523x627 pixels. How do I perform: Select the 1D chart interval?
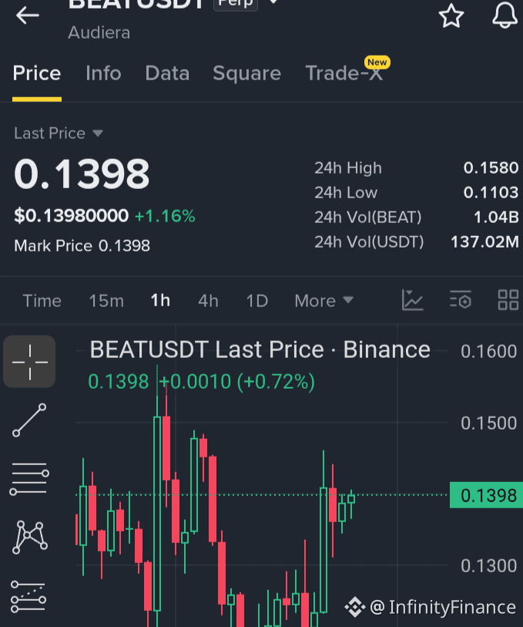(256, 301)
